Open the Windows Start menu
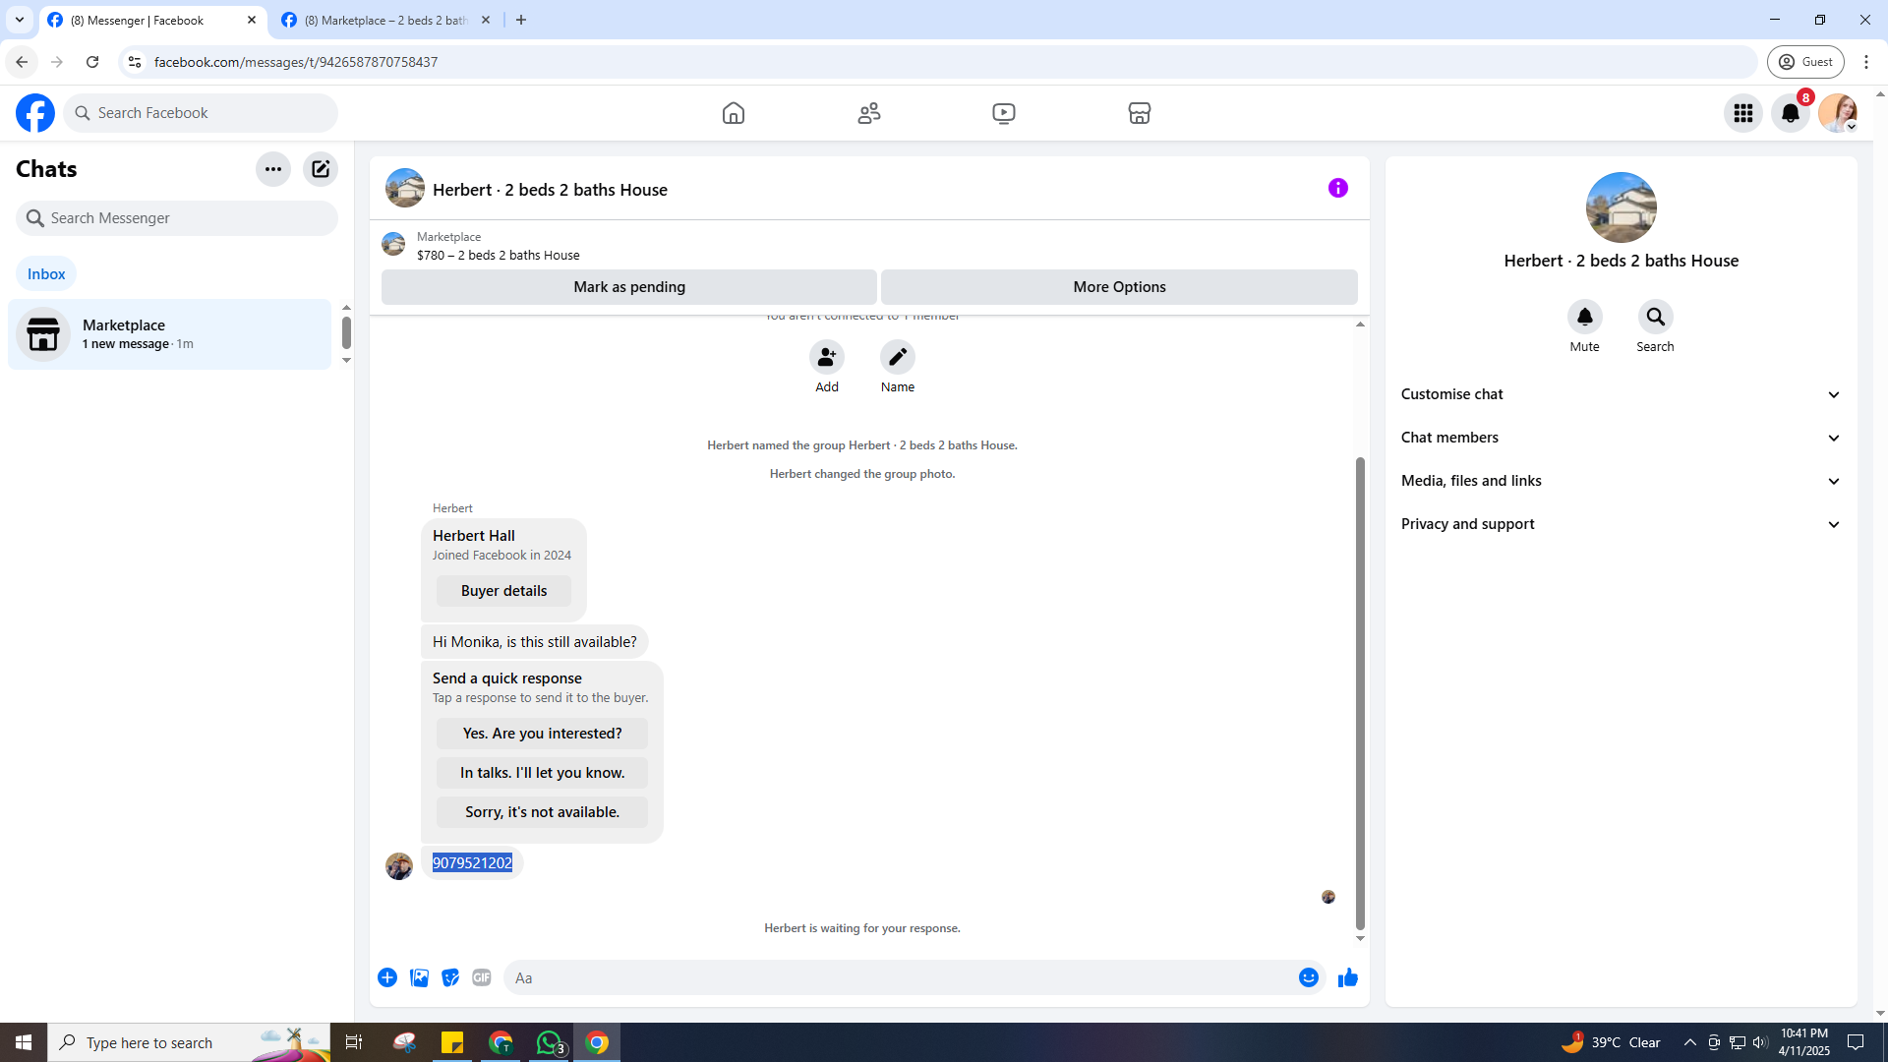Screen dimensions: 1888x1062 (24, 1042)
